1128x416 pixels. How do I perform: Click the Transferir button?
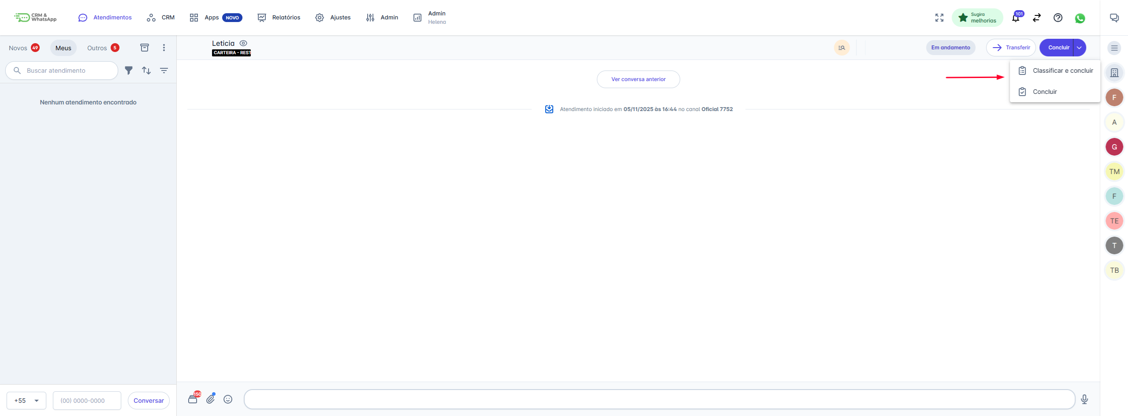(x=1011, y=48)
